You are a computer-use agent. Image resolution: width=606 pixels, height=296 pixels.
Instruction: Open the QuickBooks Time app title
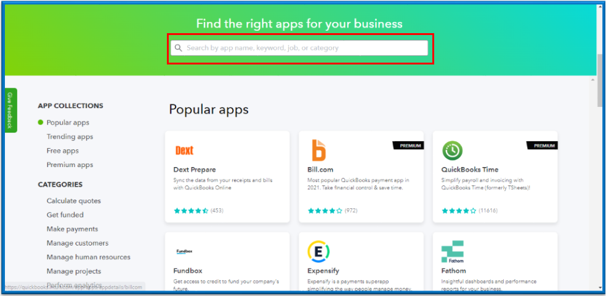[x=470, y=169]
